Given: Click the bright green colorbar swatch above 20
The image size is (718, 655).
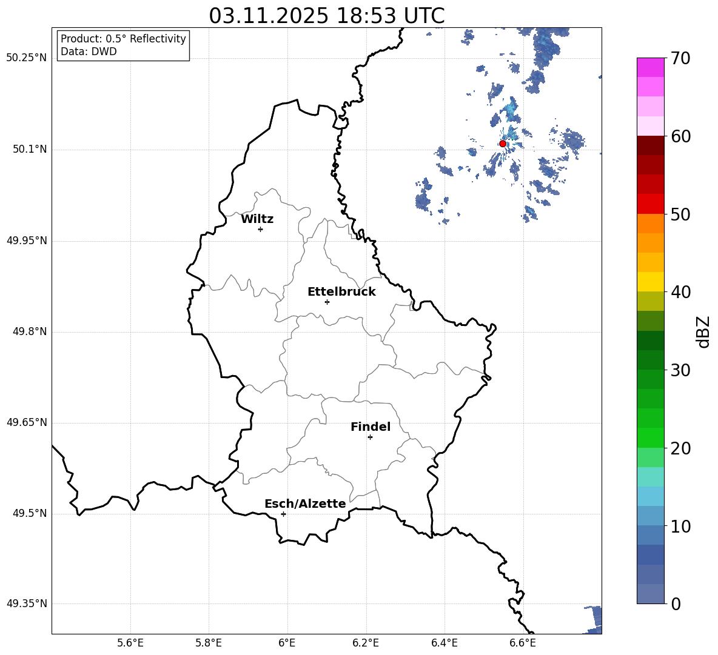Looking at the screenshot, I should (651, 437).
